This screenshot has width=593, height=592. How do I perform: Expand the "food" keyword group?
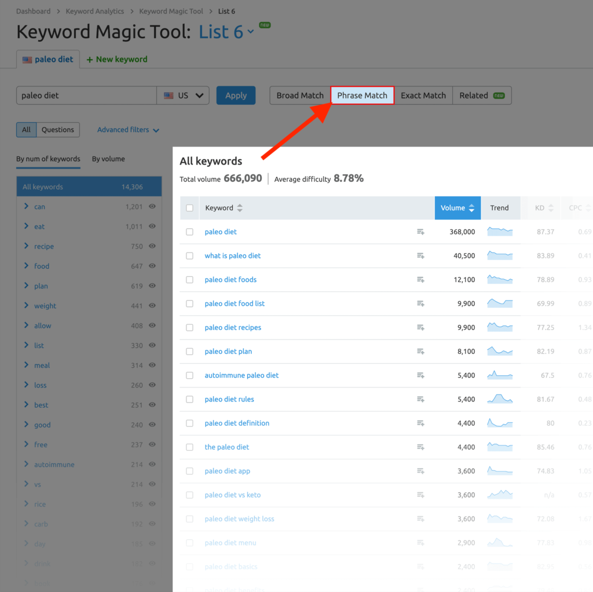(25, 266)
